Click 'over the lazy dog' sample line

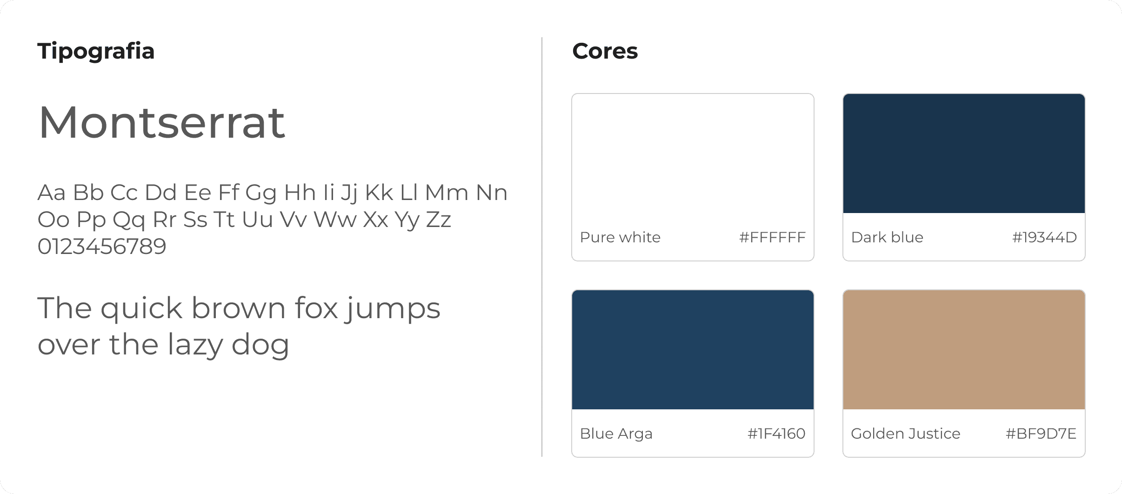163,345
